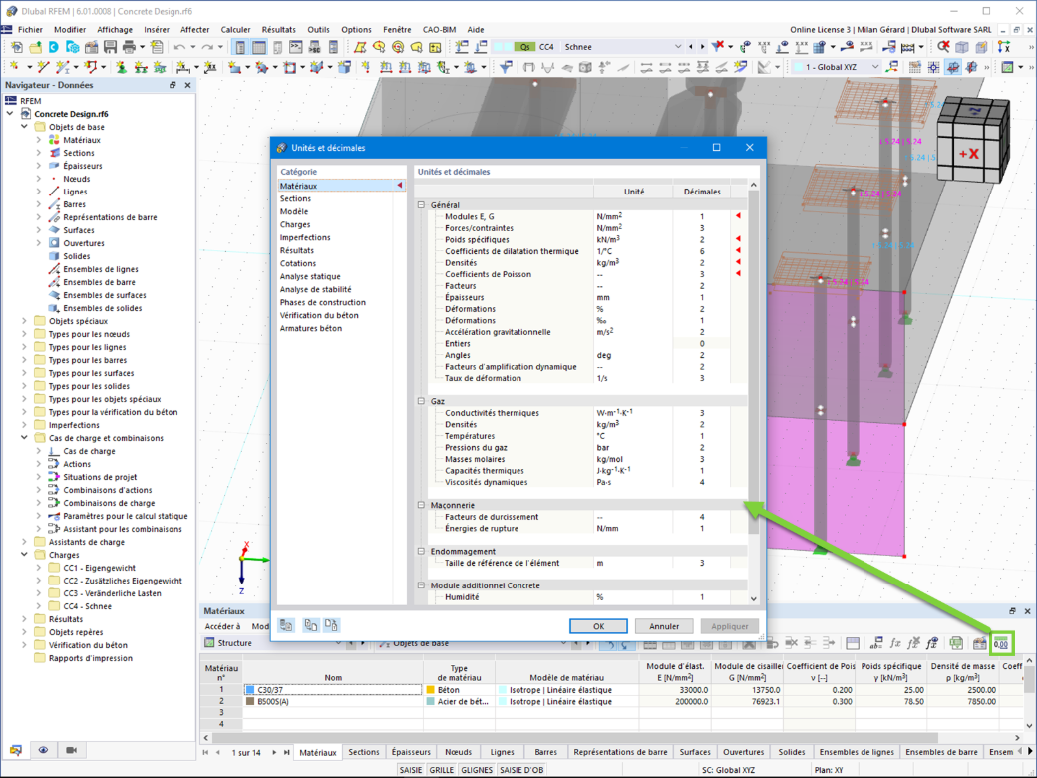The width and height of the screenshot is (1037, 778).
Task: Click the fx formula icon in table toolbar
Action: point(894,643)
